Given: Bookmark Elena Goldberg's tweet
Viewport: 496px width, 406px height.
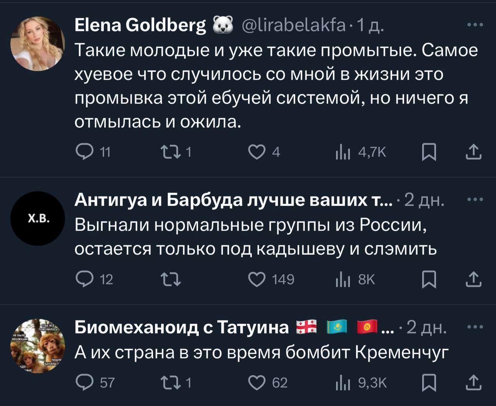Looking at the screenshot, I should pyautogui.click(x=429, y=152).
